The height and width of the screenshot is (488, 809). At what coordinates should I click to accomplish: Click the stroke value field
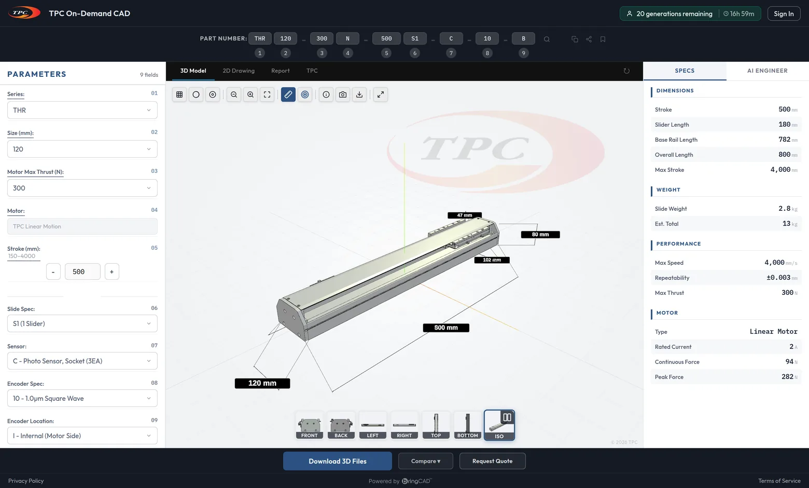(x=82, y=272)
